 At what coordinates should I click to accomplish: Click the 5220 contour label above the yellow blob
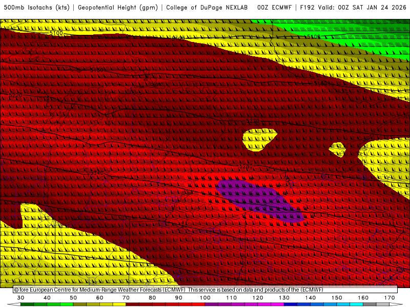[x=253, y=121]
